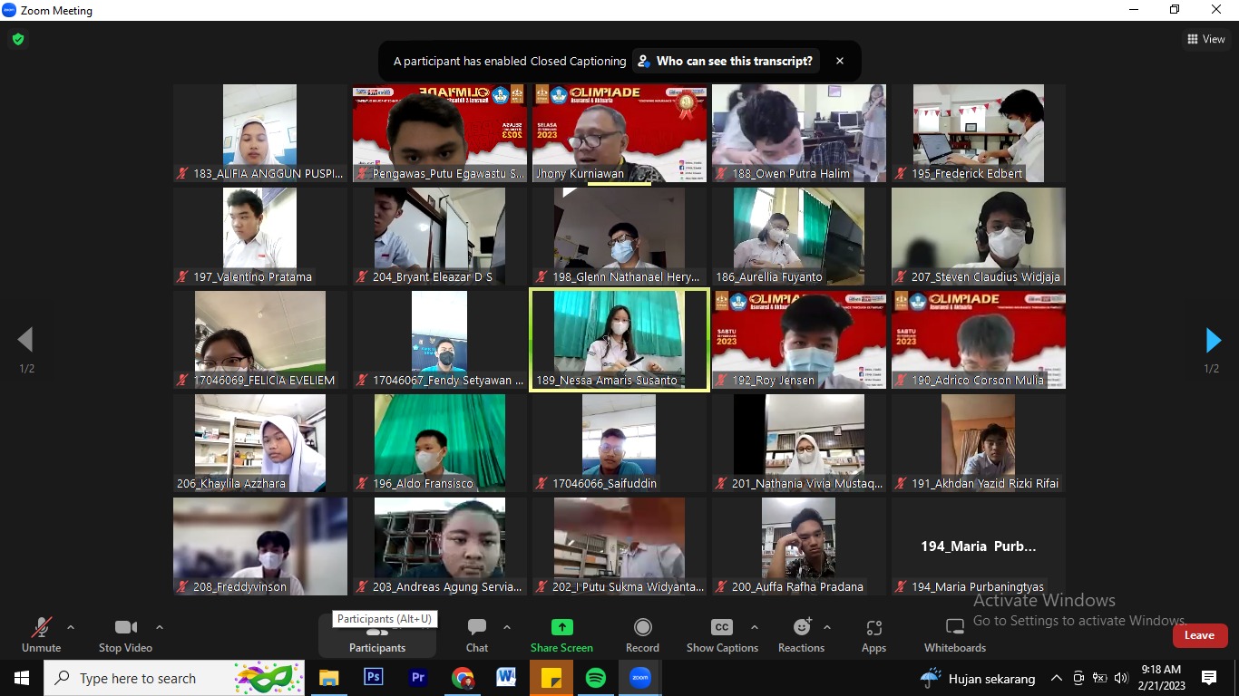Open Zoom Apps

(873, 634)
